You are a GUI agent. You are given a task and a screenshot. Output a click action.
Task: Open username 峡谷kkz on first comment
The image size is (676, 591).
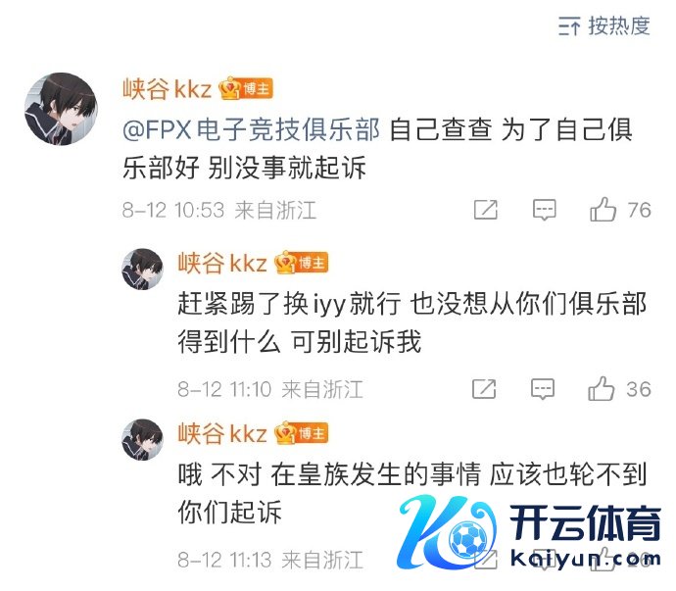pos(168,89)
